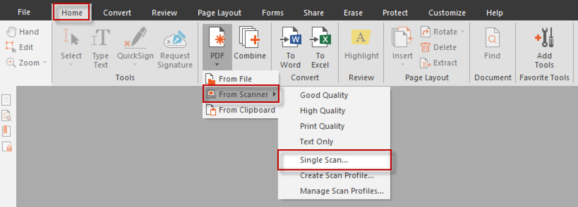Image resolution: width=578 pixels, height=207 pixels.
Task: Expand the Select tool dropdown arrow
Action: [71, 65]
